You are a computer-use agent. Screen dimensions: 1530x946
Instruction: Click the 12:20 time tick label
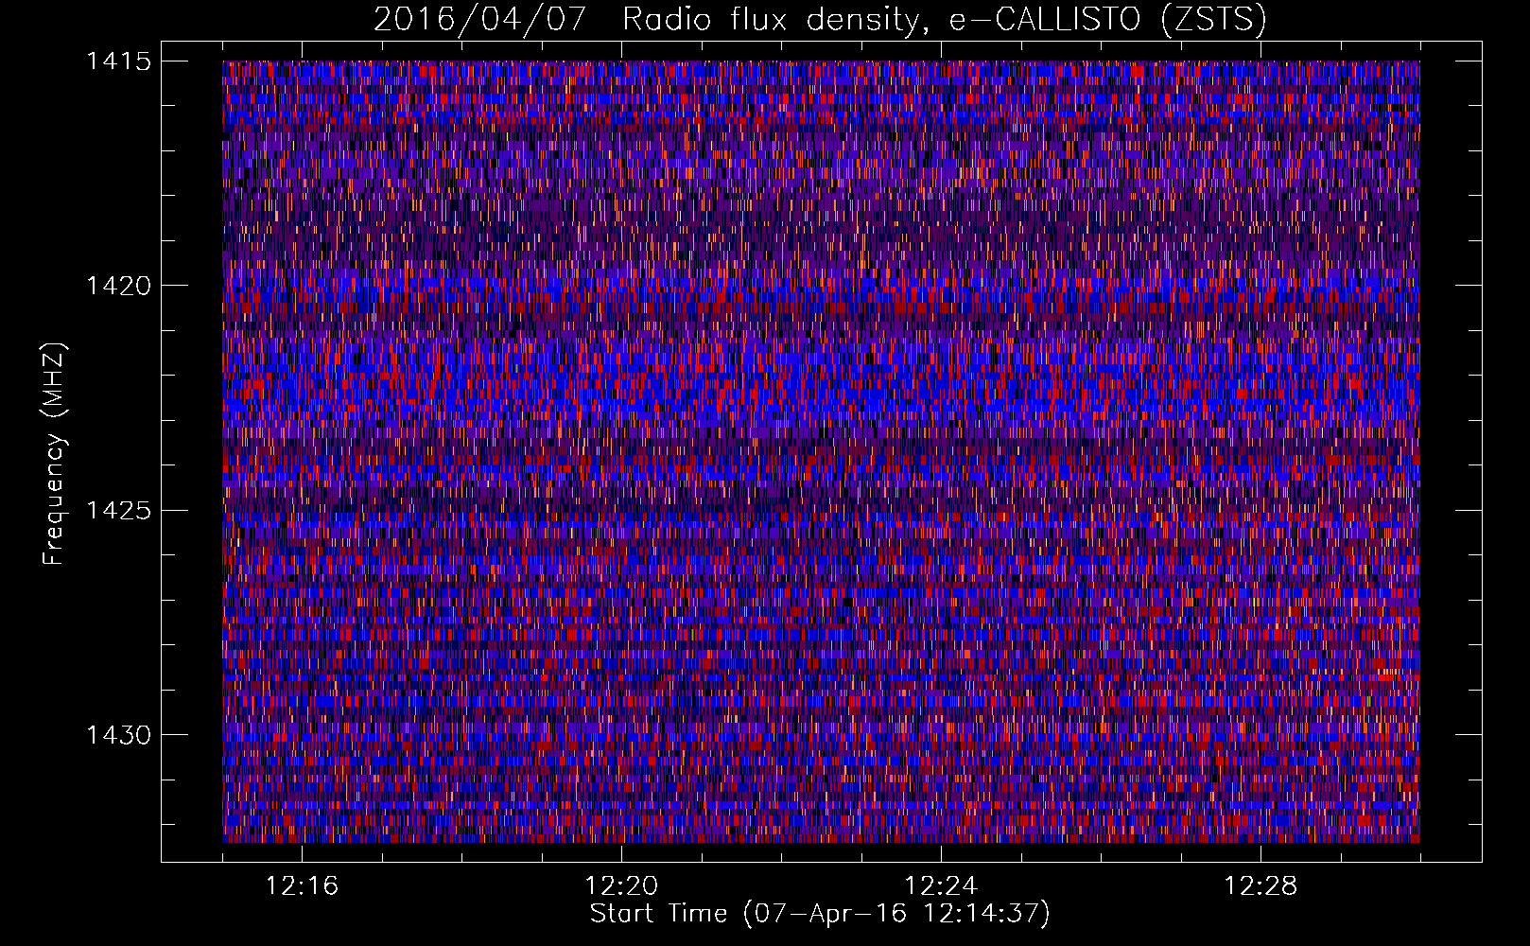[621, 886]
